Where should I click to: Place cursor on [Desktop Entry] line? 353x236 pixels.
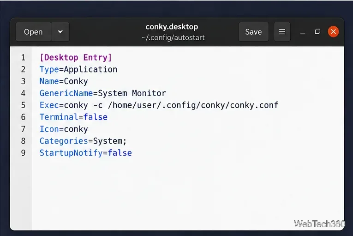click(x=76, y=57)
